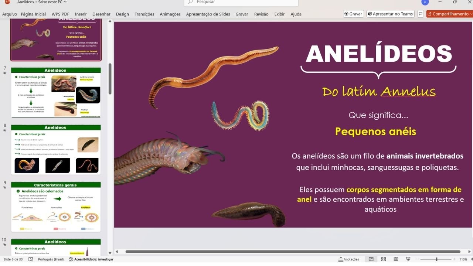The height and width of the screenshot is (266, 473).
Task: Open the Ajuda tab
Action: pyautogui.click(x=296, y=14)
